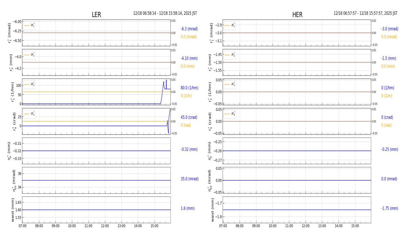Click the blue 0.0 (mrad) value beside HER η_py
Viewport: 401px width, 245px height.
389,179
